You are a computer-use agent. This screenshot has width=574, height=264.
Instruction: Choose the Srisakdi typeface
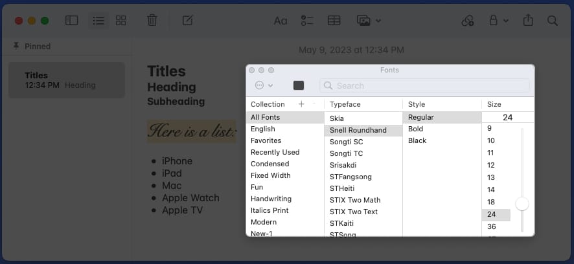point(363,165)
